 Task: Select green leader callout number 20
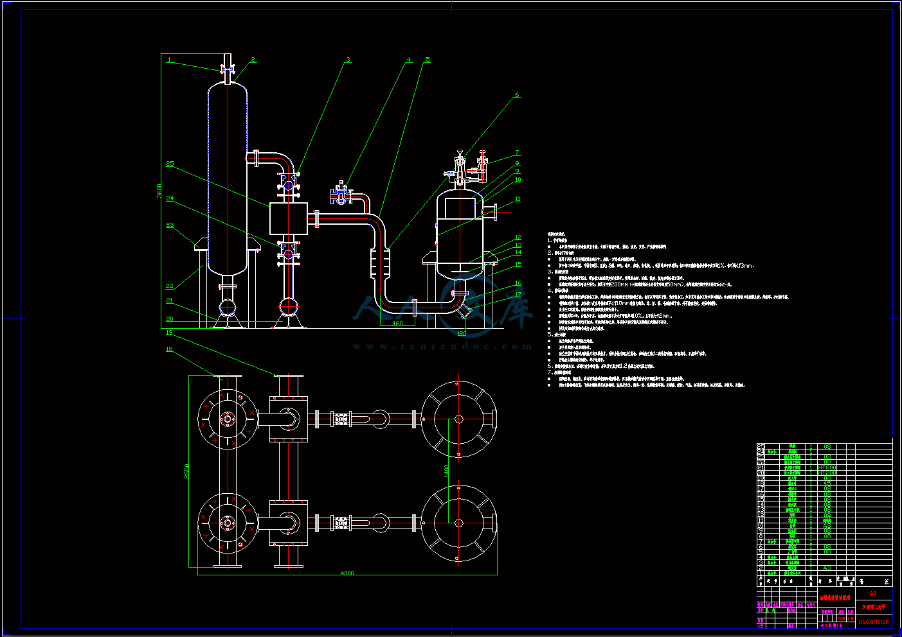[x=169, y=319]
